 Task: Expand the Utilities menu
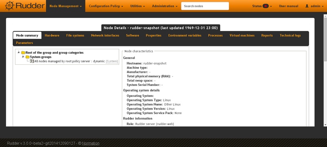click(x=137, y=6)
